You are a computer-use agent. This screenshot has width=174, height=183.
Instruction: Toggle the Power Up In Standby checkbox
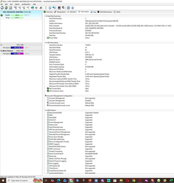click(x=48, y=137)
